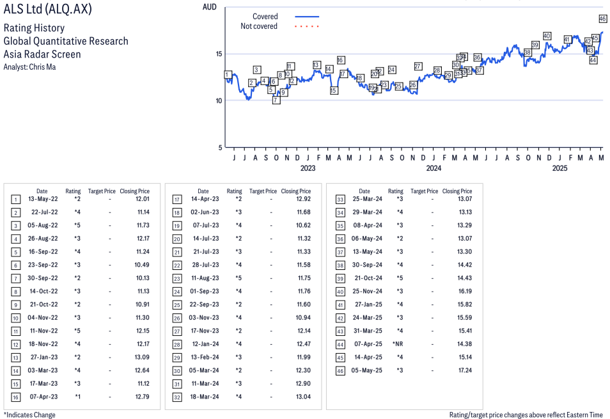Select chart marker 39 on the graph
The width and height of the screenshot is (610, 419).
coord(535,45)
